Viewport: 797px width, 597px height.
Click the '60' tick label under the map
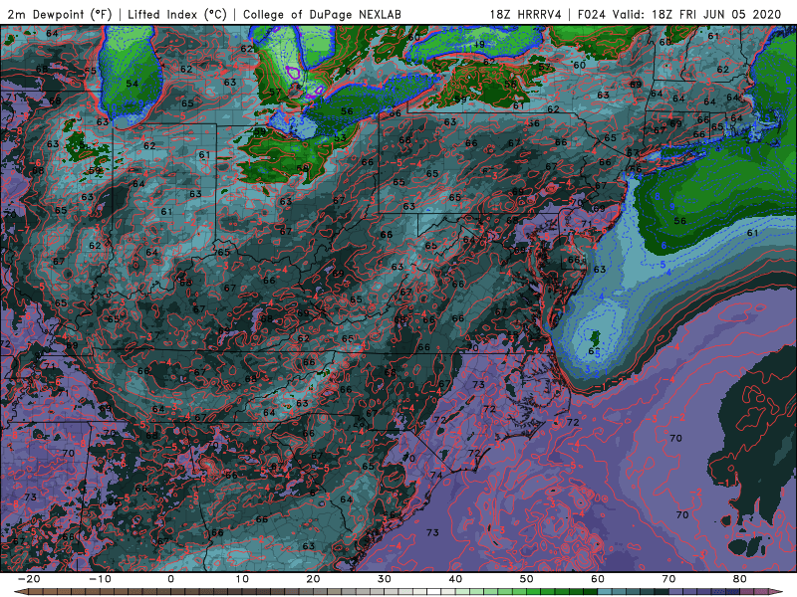(598, 579)
